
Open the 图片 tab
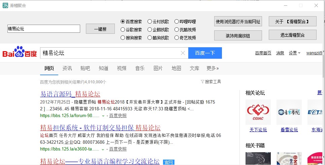tap(158, 68)
